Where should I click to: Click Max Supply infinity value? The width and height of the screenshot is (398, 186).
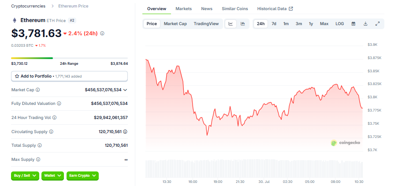pyautogui.click(x=126, y=160)
